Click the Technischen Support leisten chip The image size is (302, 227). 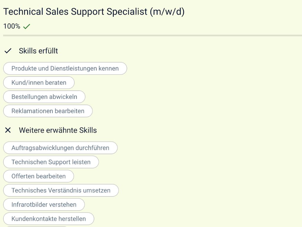point(51,162)
